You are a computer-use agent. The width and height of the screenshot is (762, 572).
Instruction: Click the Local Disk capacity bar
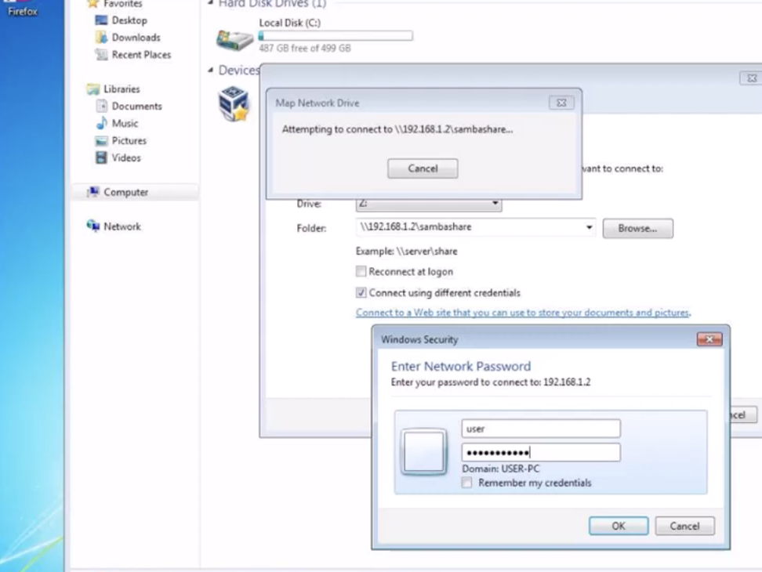335,36
